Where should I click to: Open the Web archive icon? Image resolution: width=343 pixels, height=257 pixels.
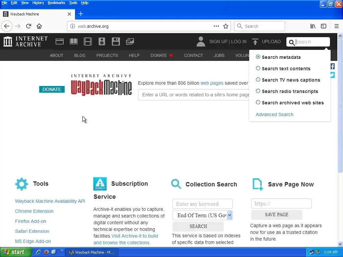pos(60,41)
